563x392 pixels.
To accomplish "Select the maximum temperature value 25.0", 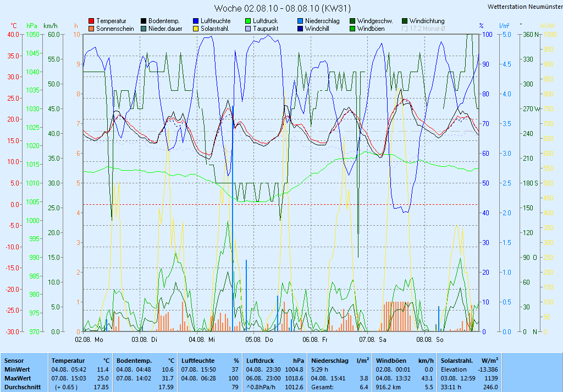I will (x=103, y=378).
